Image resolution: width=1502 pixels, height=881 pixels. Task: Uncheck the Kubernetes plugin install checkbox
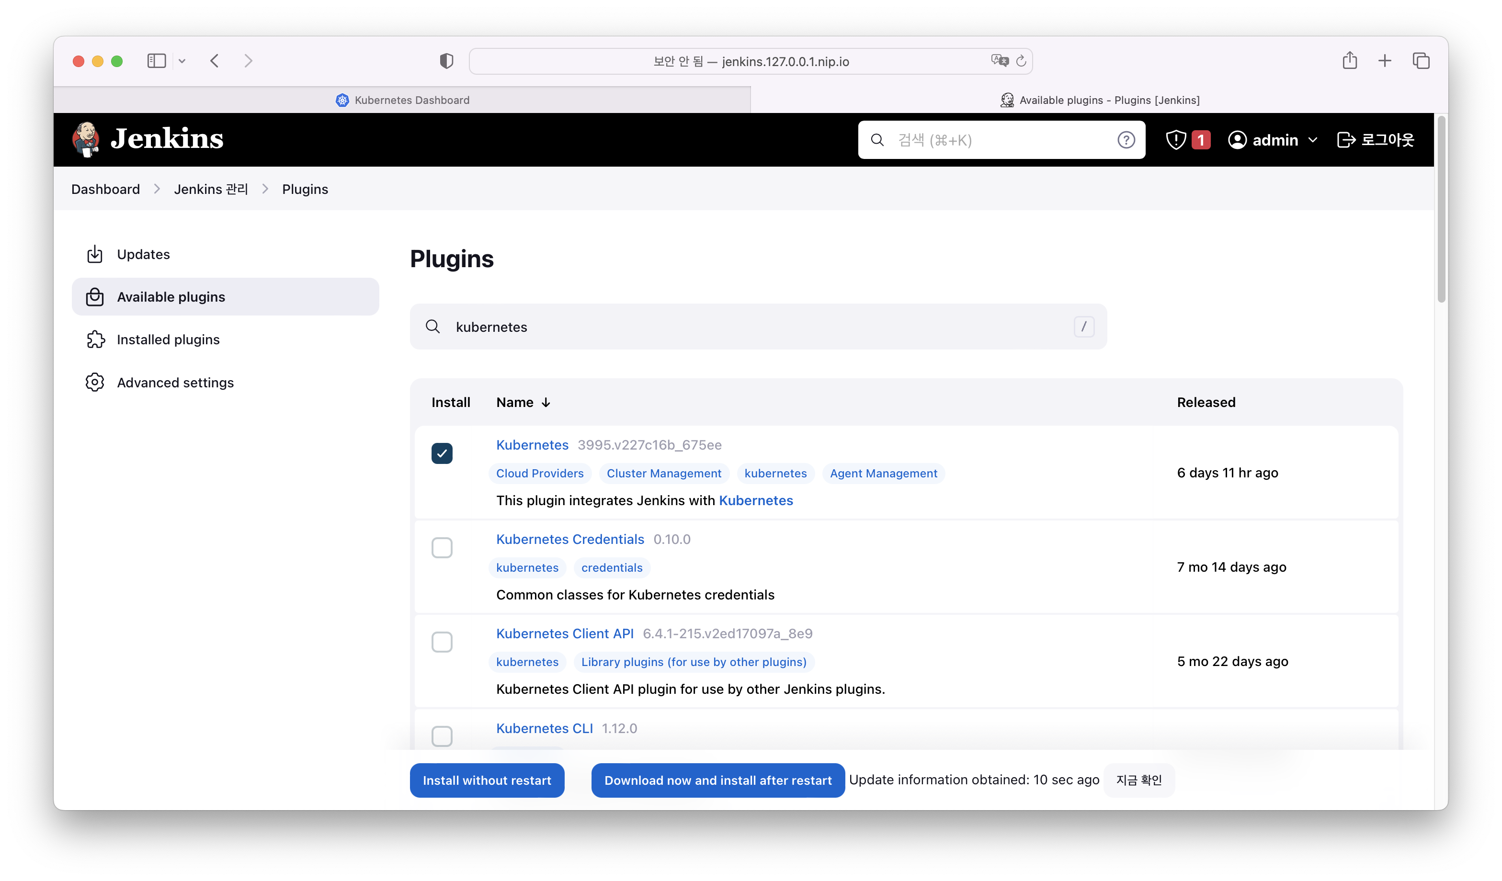pos(442,453)
